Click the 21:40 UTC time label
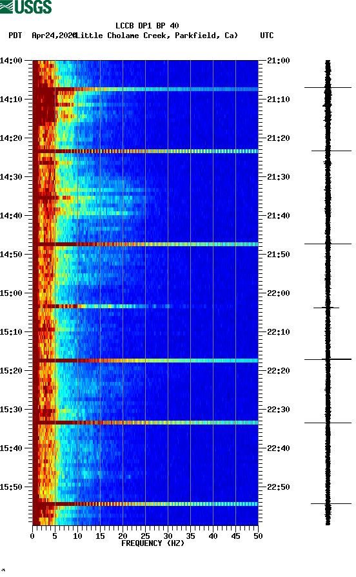Screen dimensions: 356x577 279,216
